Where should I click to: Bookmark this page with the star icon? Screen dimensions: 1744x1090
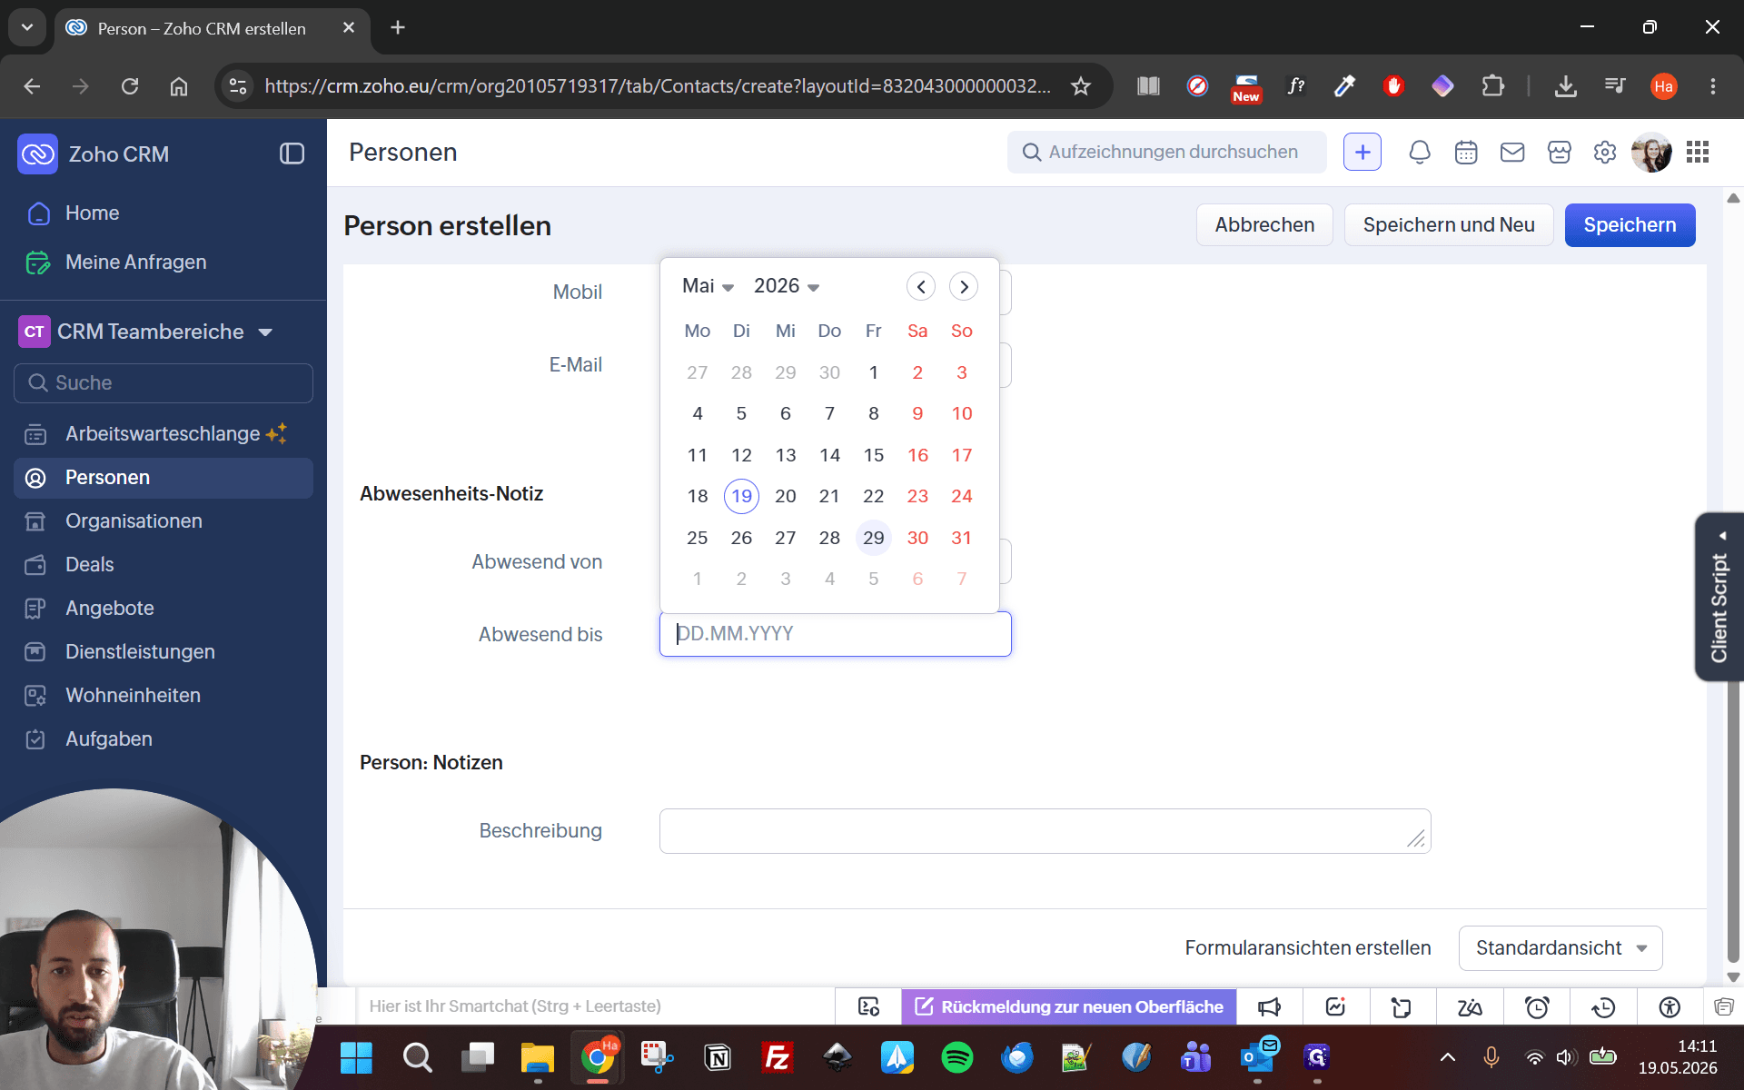(1080, 86)
